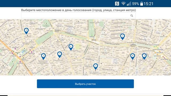Tap the Wi-Fi status icon
Viewport: 171px width, 96px height.
(123, 4)
